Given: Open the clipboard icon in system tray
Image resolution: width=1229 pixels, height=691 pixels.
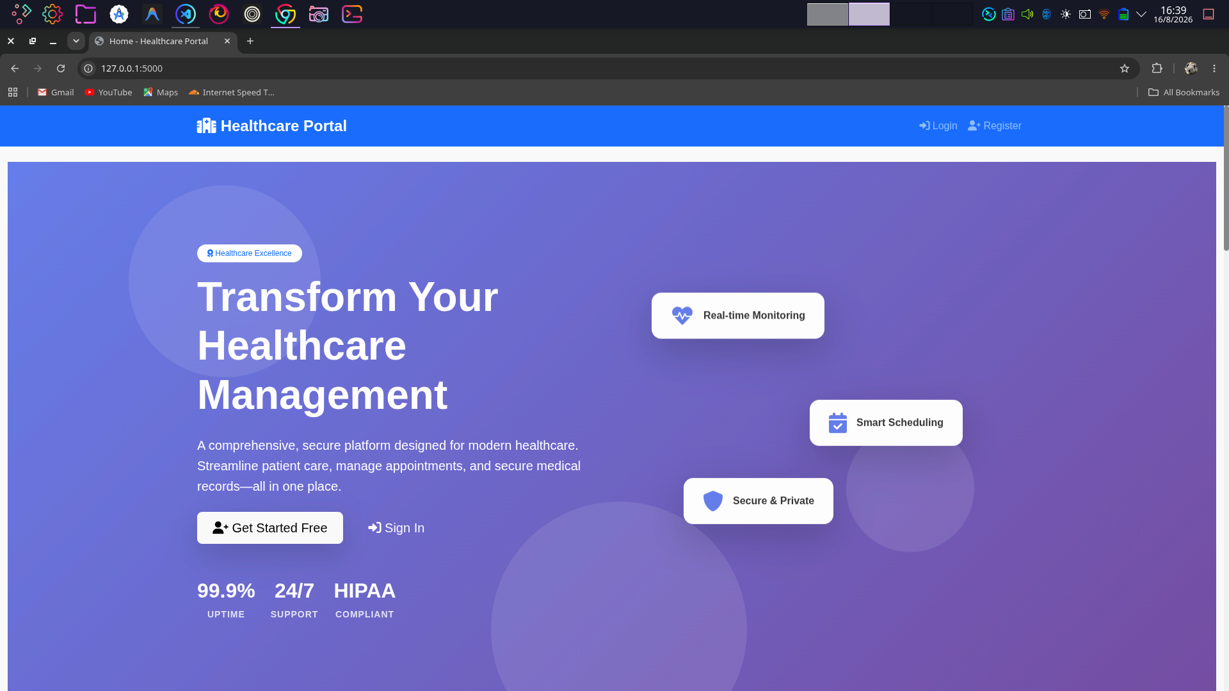Looking at the screenshot, I should click(1008, 14).
